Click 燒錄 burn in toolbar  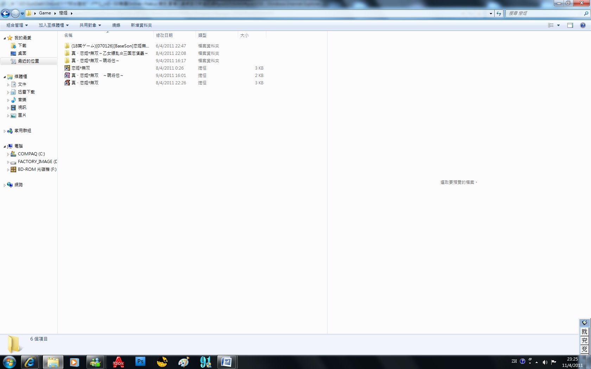pos(116,25)
